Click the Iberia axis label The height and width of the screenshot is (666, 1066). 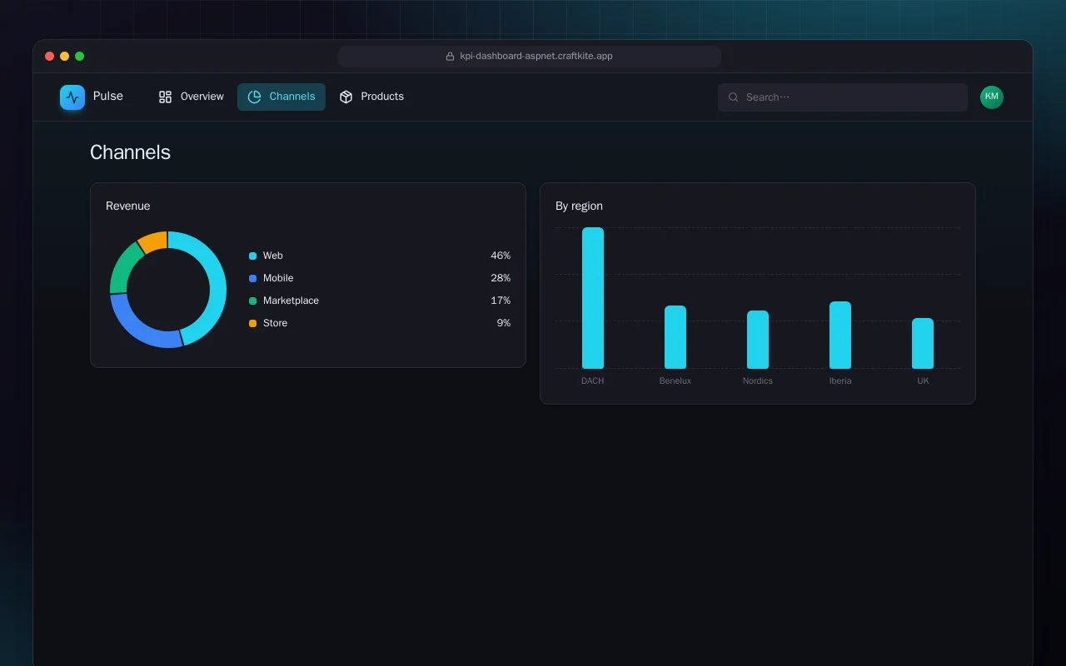pos(840,380)
